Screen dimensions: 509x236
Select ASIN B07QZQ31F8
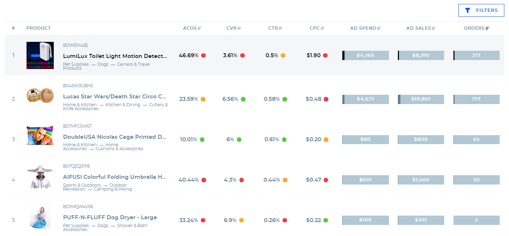pos(76,166)
